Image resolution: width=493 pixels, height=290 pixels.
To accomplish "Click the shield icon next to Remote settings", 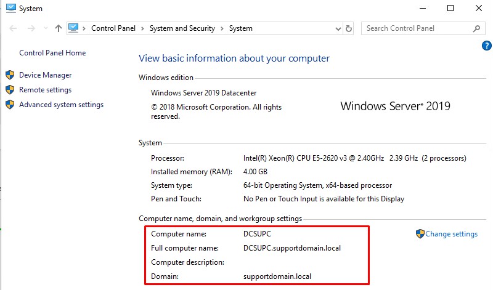I will (x=10, y=89).
